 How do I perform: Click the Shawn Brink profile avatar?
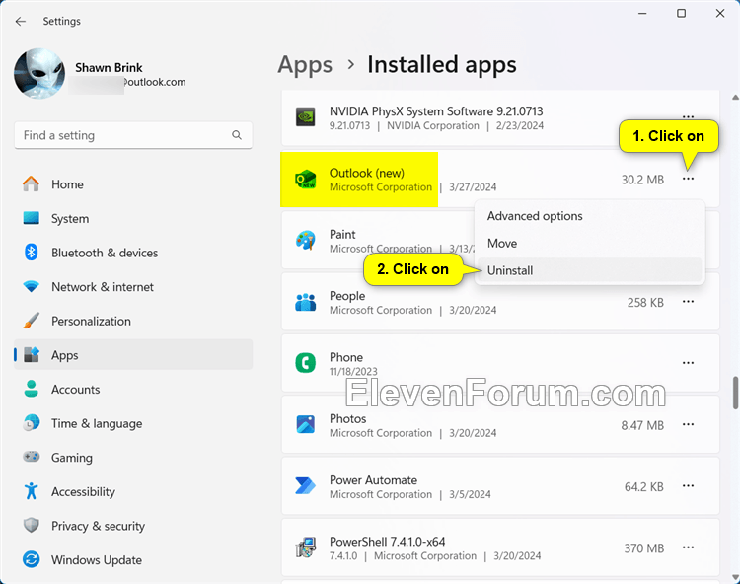[39, 73]
